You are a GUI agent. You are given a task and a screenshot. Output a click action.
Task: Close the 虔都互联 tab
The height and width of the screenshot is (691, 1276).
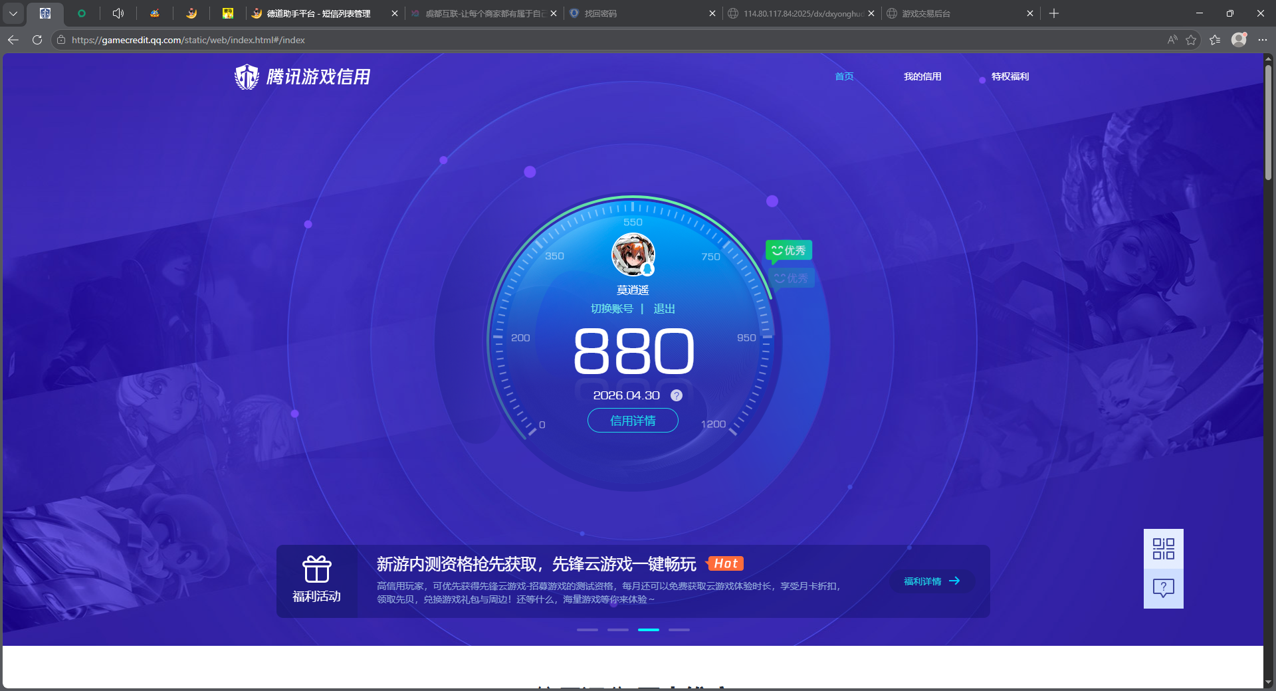click(x=554, y=13)
